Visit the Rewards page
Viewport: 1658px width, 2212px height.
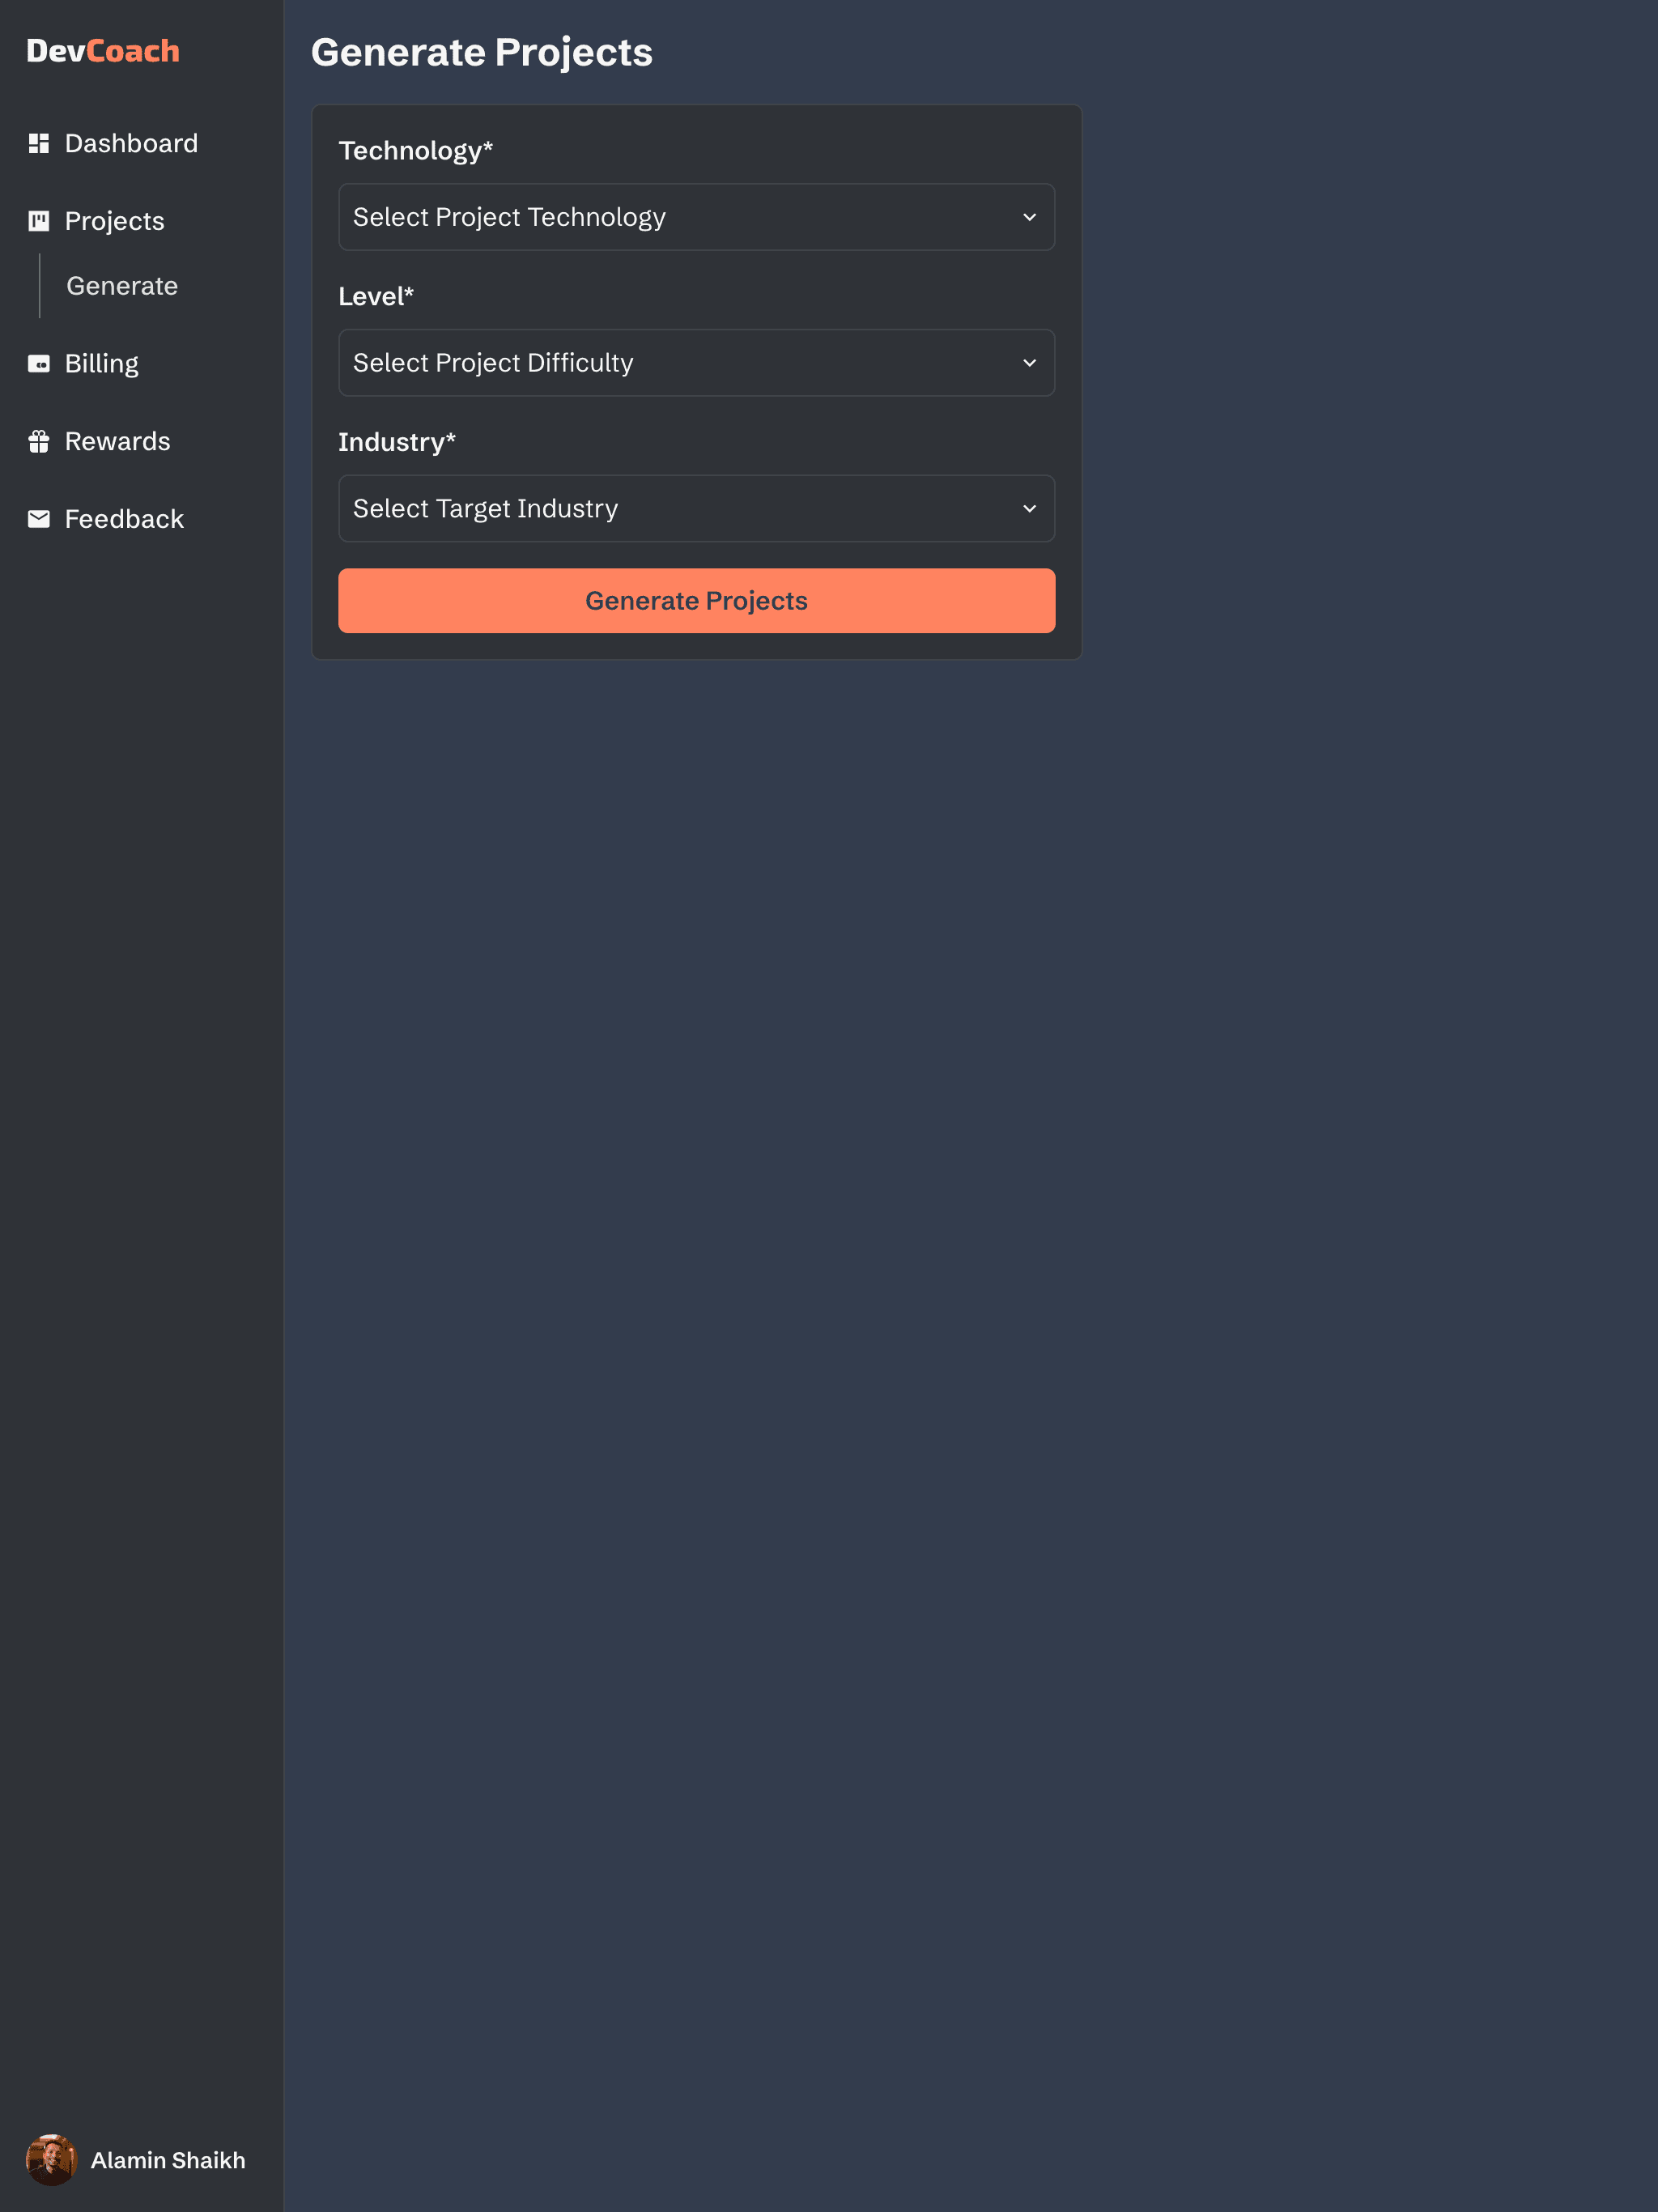tap(117, 440)
